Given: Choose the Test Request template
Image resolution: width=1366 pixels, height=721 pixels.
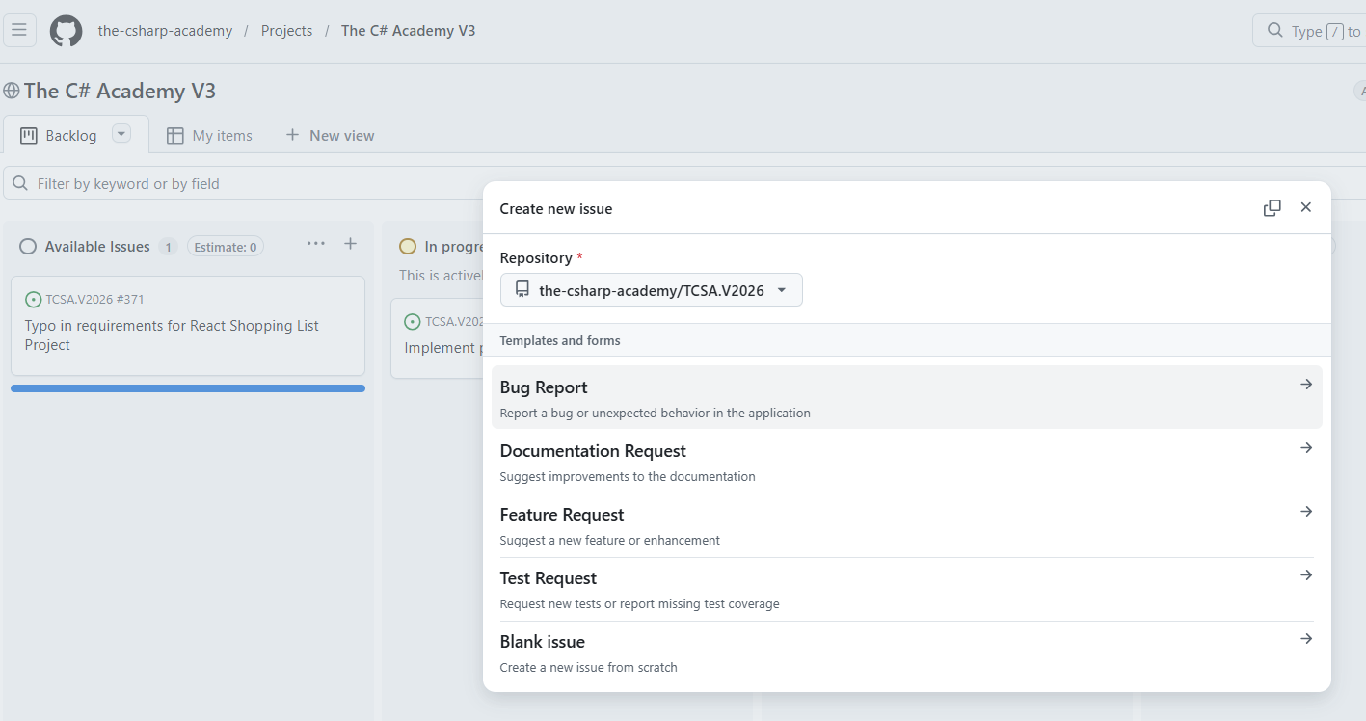Looking at the screenshot, I should [x=907, y=589].
